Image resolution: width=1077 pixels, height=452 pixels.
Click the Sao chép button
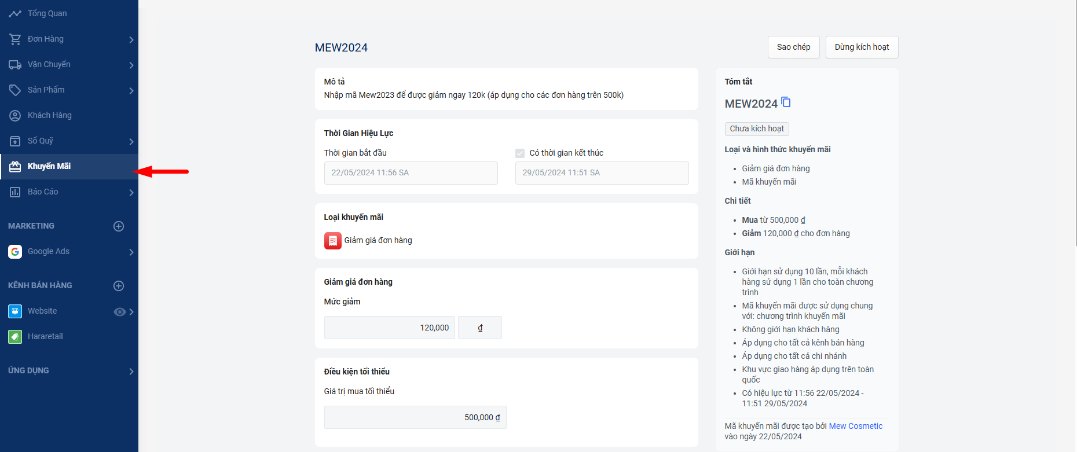794,47
